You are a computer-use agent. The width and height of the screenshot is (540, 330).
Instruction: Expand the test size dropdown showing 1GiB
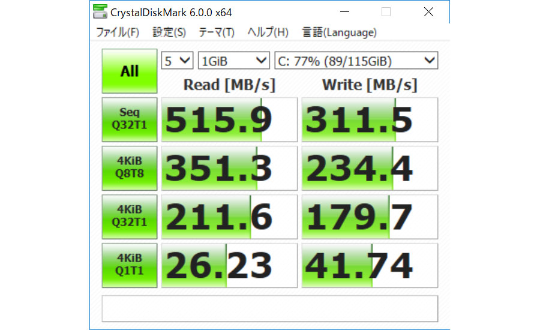[234, 61]
